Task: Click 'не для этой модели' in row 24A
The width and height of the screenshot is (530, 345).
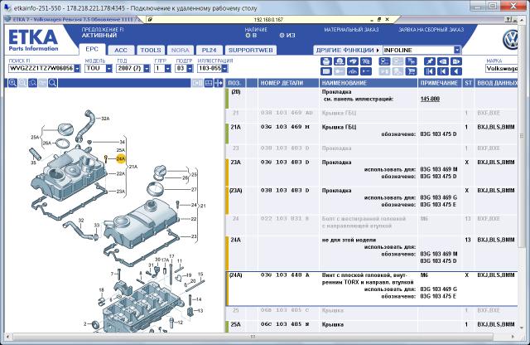Action: 349,240
